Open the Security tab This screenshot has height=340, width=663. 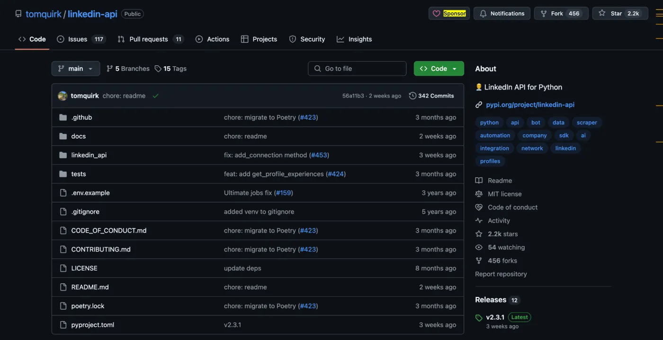tap(307, 39)
